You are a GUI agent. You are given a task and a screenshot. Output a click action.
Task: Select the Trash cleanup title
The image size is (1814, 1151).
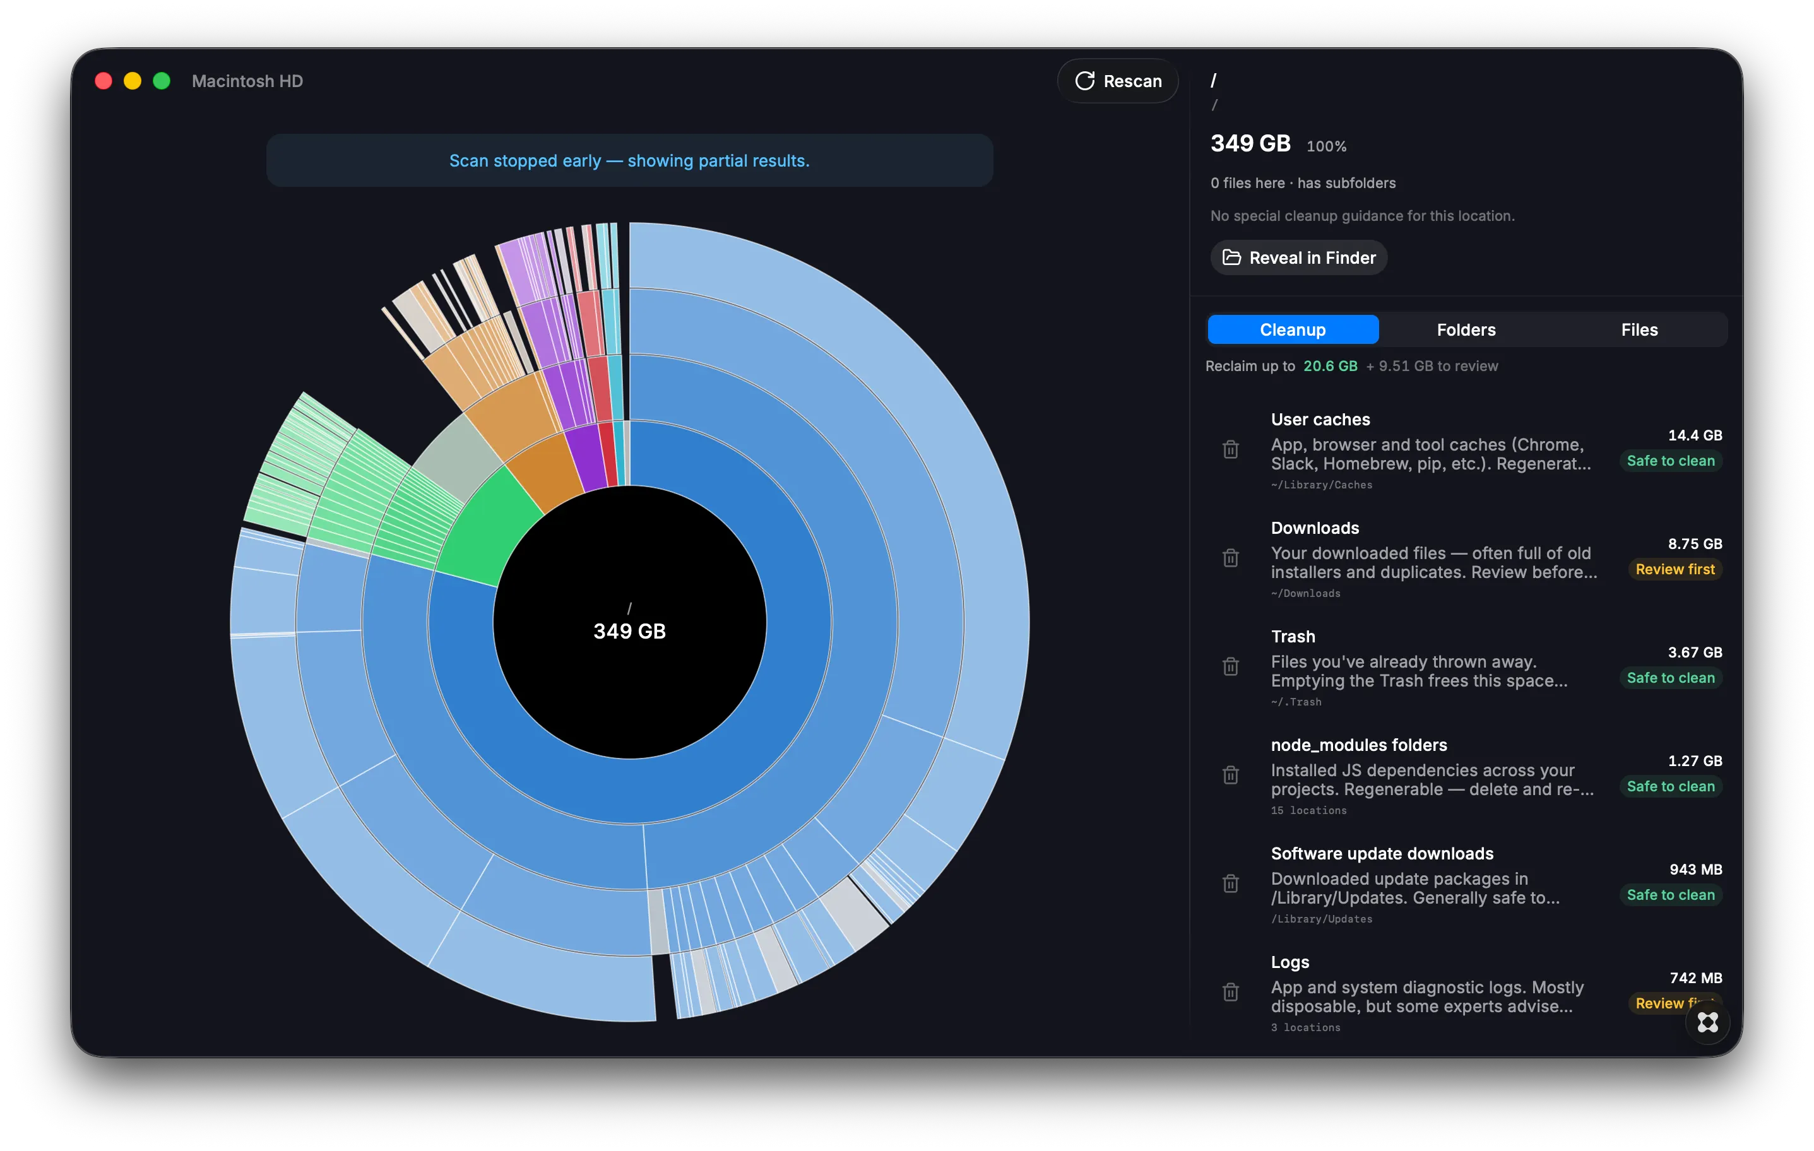click(x=1293, y=637)
